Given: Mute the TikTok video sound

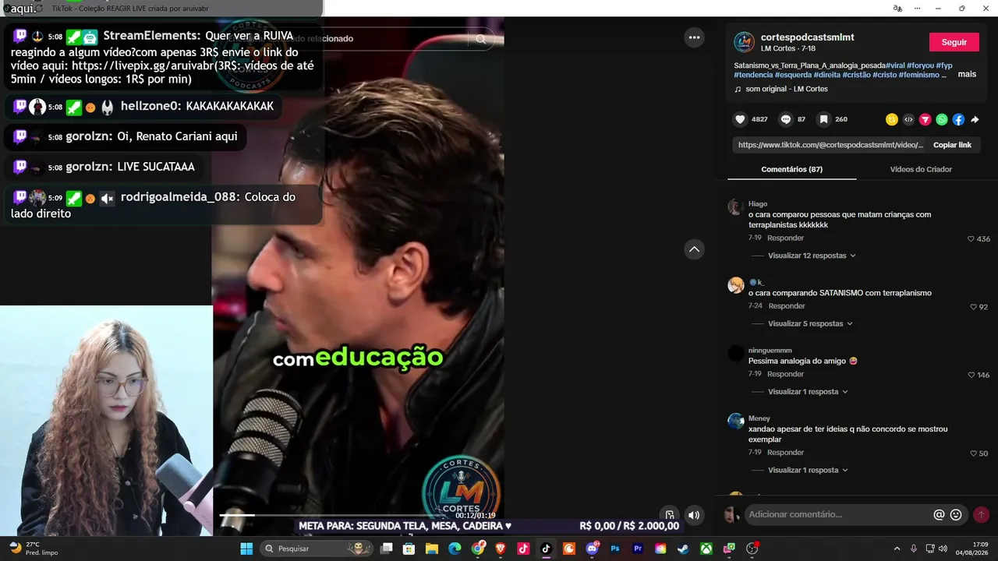Looking at the screenshot, I should coord(694,515).
